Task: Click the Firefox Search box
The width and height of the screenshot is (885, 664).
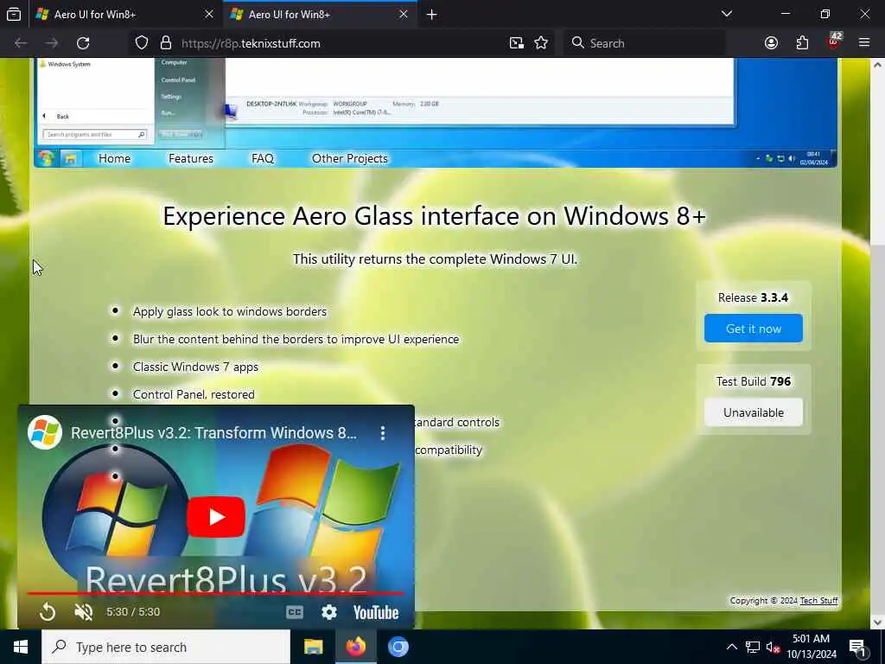Action: pyautogui.click(x=645, y=43)
